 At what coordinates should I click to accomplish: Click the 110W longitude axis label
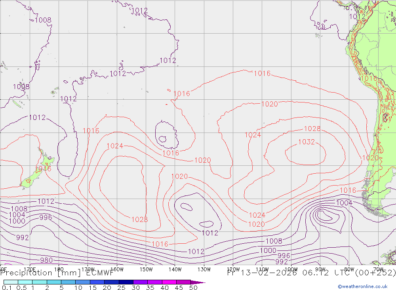[262, 269]
